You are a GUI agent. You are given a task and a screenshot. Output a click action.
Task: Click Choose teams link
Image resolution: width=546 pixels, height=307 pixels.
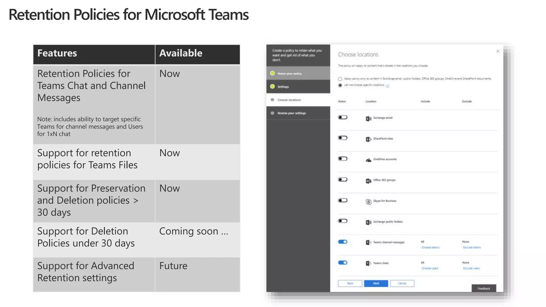pos(430,248)
